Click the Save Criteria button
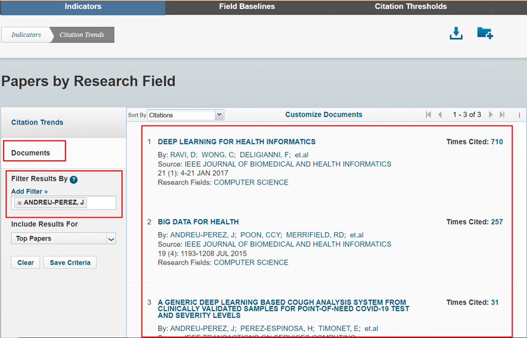 pyautogui.click(x=70, y=262)
